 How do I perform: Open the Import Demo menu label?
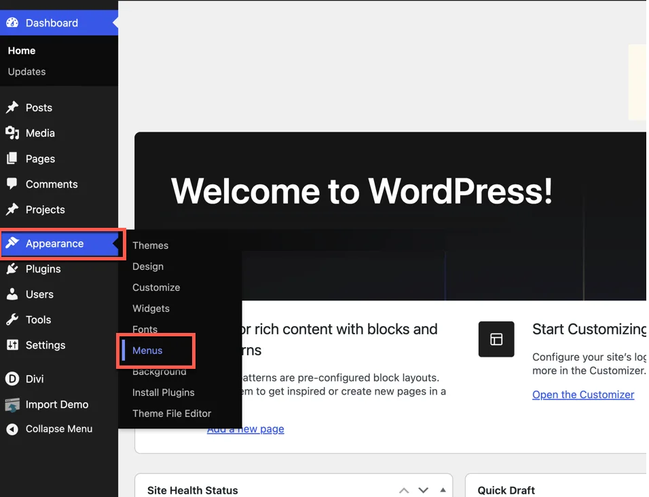[57, 404]
